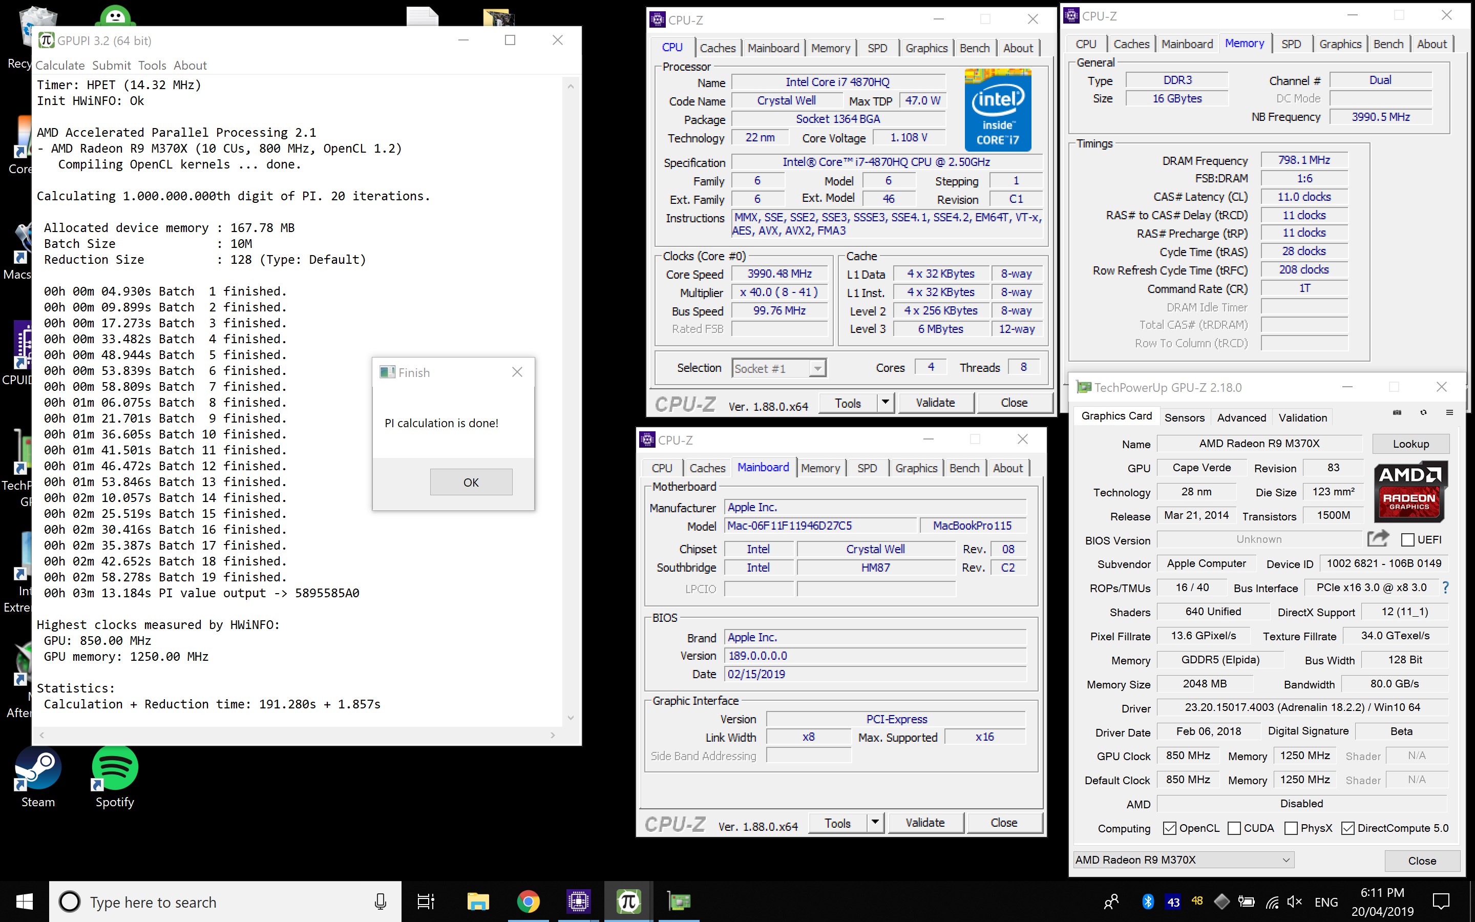Image resolution: width=1475 pixels, height=922 pixels.
Task: Click the Windows Start button
Action: tap(25, 902)
